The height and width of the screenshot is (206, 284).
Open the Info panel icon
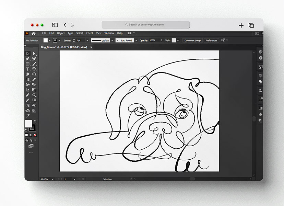coord(261,58)
